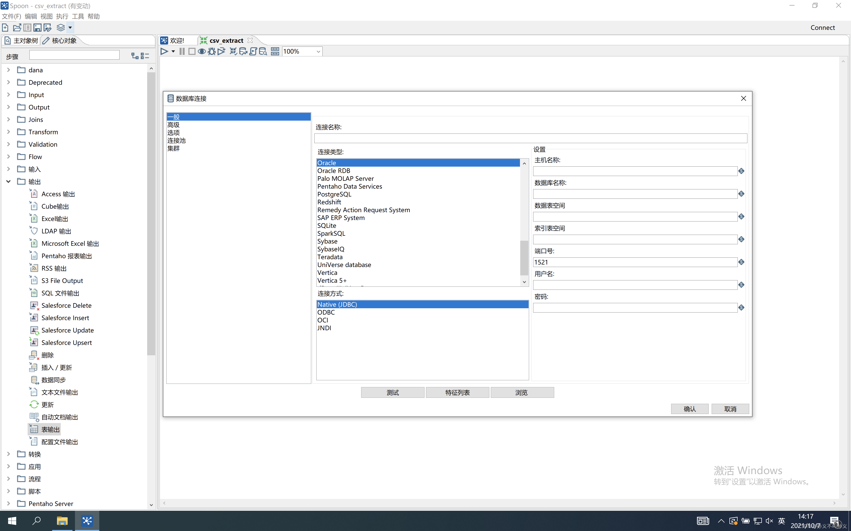This screenshot has height=531, width=851.
Task: Click the 取消 button
Action: click(730, 409)
